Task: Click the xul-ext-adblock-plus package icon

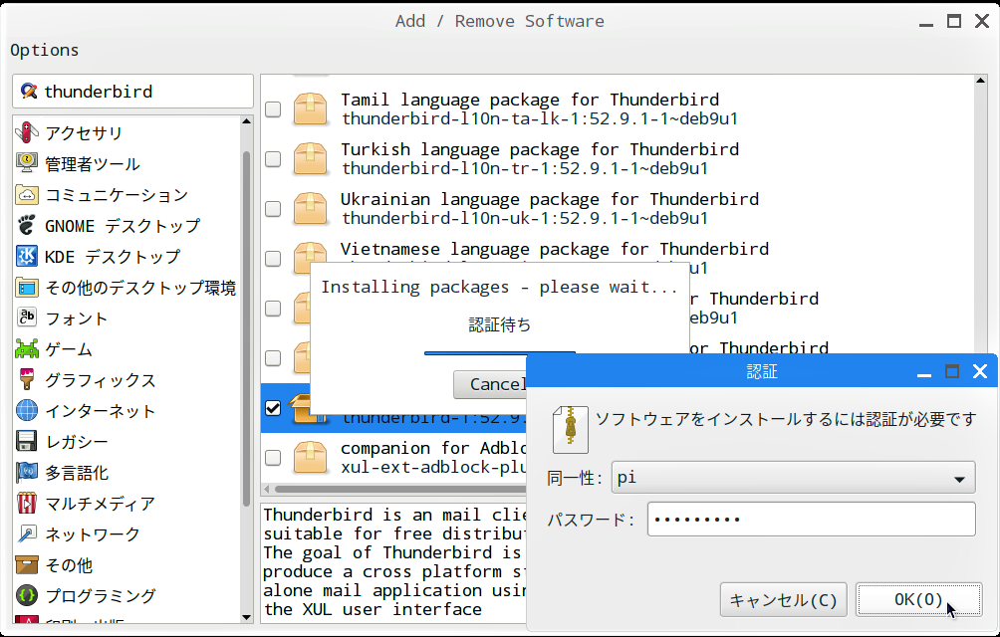Action: pyautogui.click(x=310, y=458)
